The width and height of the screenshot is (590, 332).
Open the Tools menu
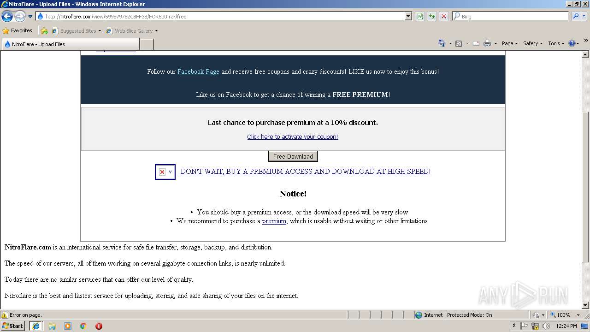(556, 43)
